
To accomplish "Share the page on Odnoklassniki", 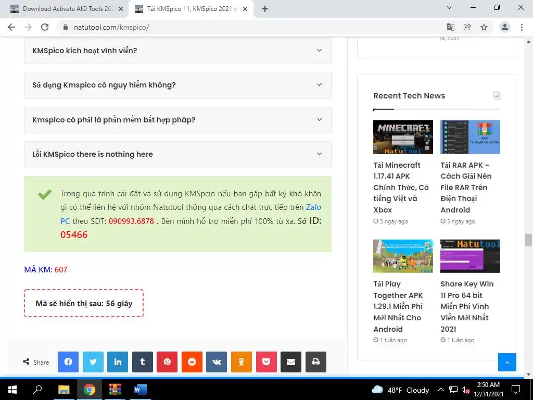I will point(242,362).
